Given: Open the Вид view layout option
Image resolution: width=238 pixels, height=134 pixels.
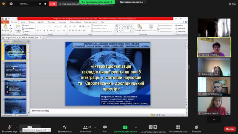Looking at the screenshot, I should coord(232,4).
